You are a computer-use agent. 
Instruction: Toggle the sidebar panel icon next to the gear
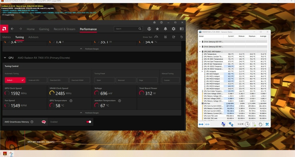(181, 29)
